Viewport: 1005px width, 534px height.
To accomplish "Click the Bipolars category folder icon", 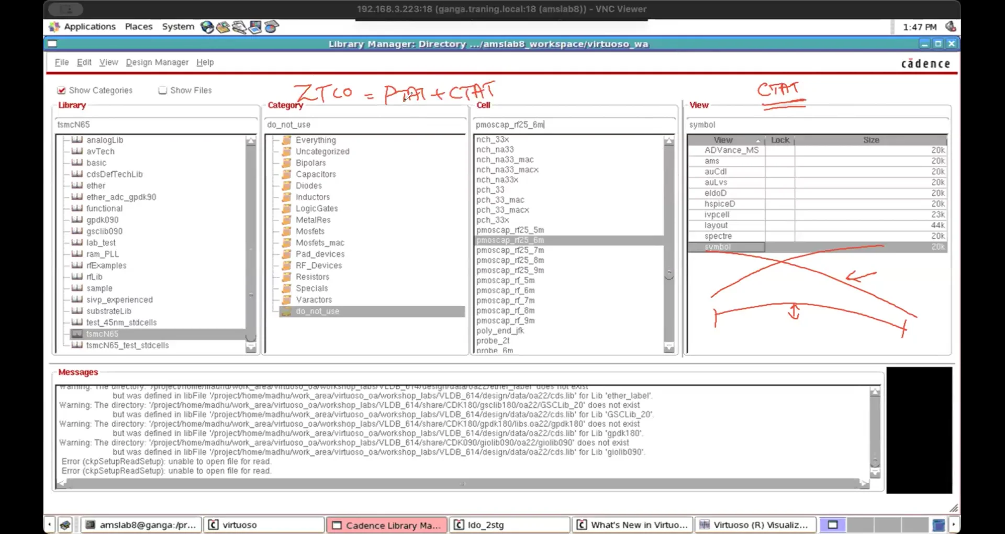I will click(x=286, y=163).
